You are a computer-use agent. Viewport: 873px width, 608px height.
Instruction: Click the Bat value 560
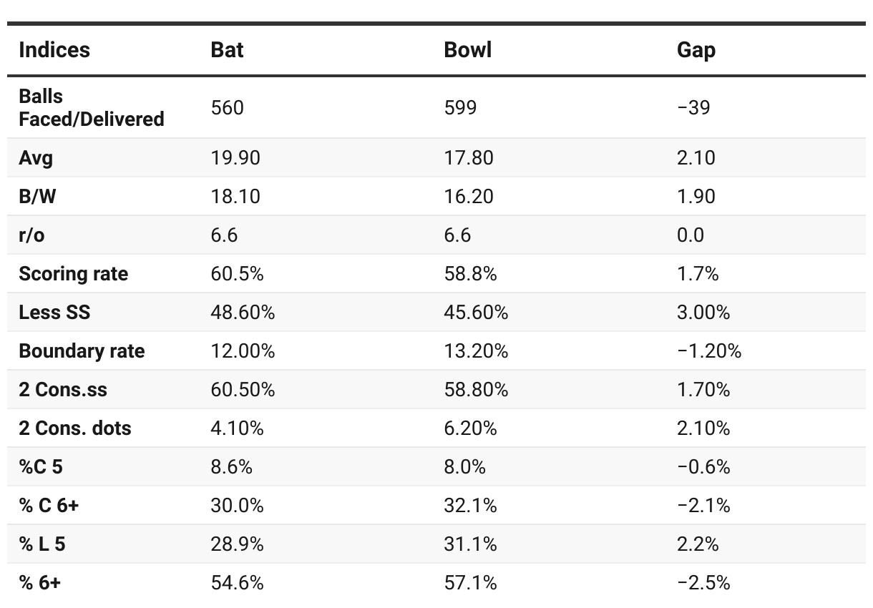228,107
